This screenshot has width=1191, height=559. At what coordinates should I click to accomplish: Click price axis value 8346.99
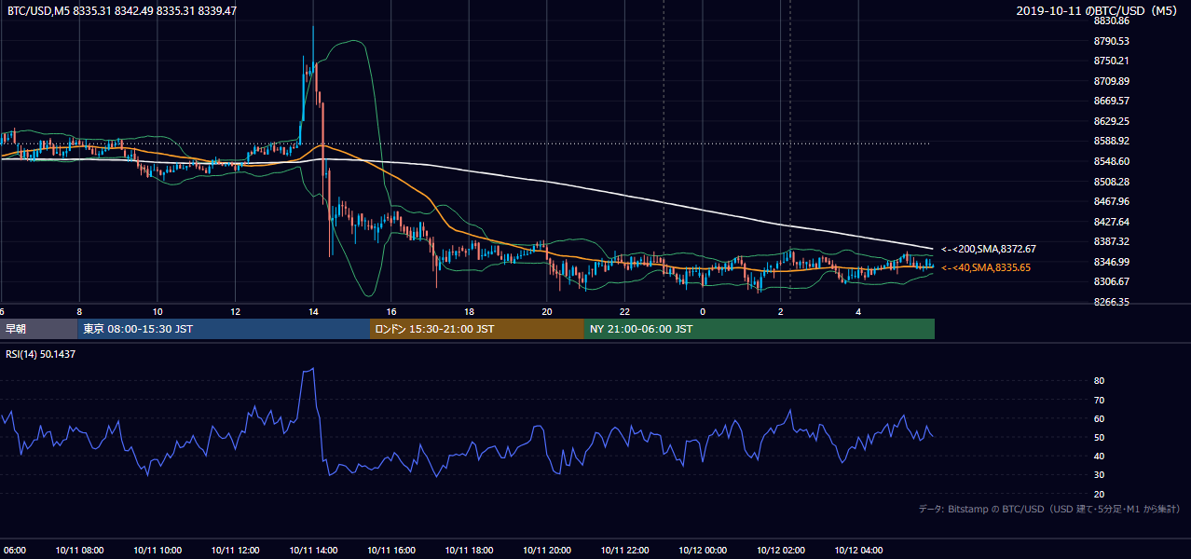(1111, 263)
